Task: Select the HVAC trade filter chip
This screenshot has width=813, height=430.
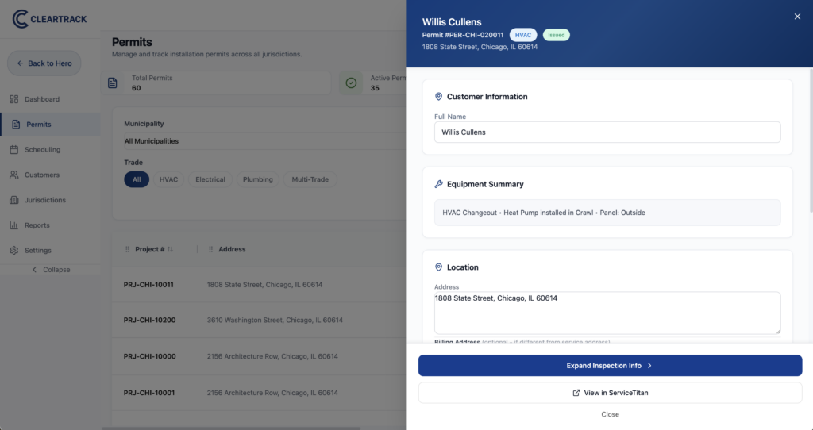Action: coord(168,179)
